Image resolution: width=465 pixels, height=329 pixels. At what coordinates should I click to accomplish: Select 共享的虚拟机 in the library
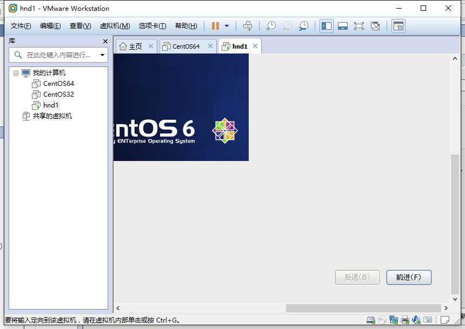coord(52,116)
